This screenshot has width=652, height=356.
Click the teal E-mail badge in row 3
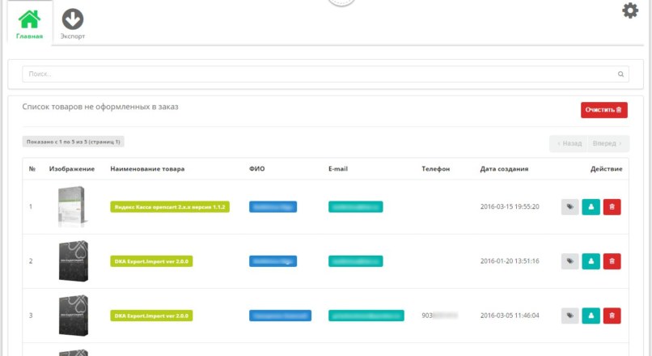pos(366,316)
